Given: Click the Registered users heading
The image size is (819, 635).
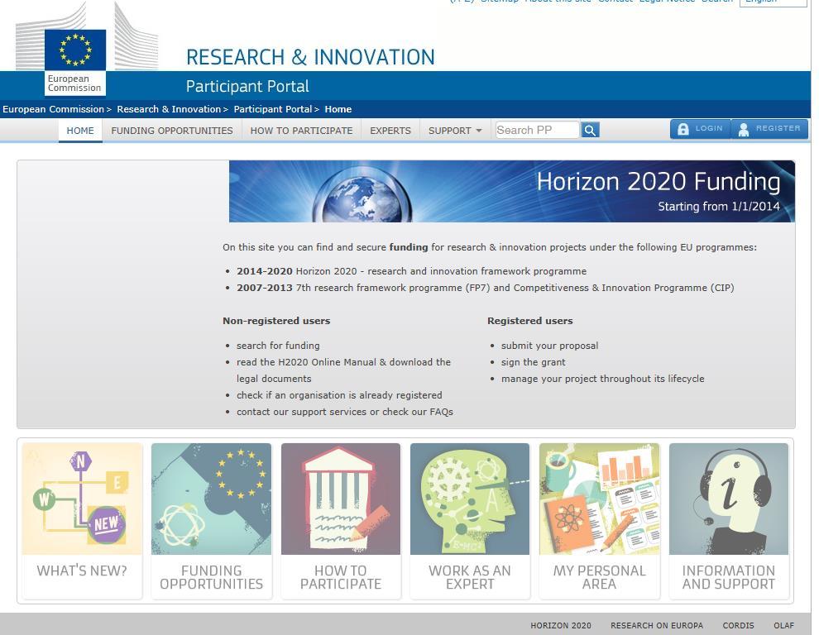Looking at the screenshot, I should click(x=530, y=321).
